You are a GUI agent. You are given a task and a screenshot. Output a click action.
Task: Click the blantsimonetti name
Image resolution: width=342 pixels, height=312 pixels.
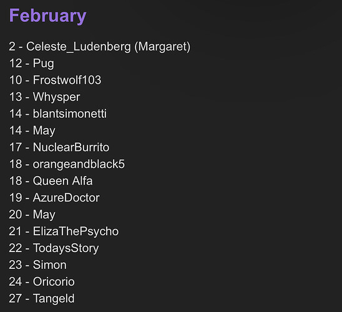coord(70,114)
